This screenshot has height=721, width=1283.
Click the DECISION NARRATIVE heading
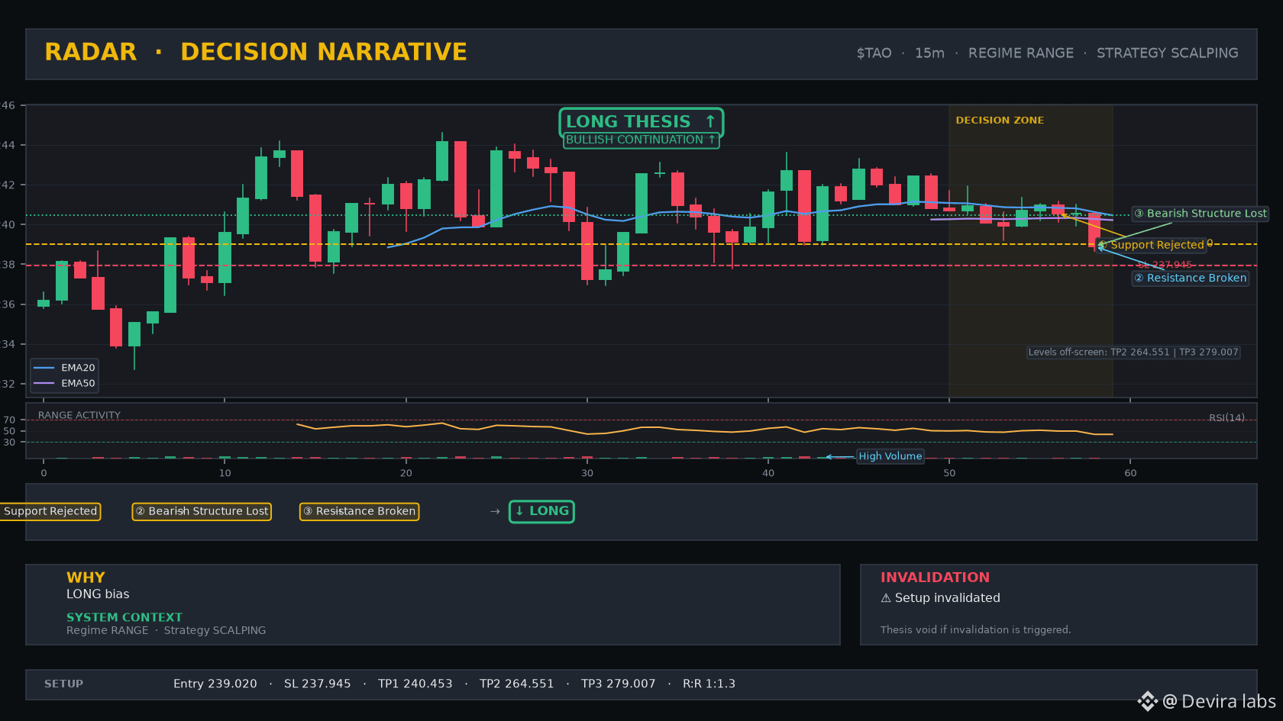click(x=324, y=52)
